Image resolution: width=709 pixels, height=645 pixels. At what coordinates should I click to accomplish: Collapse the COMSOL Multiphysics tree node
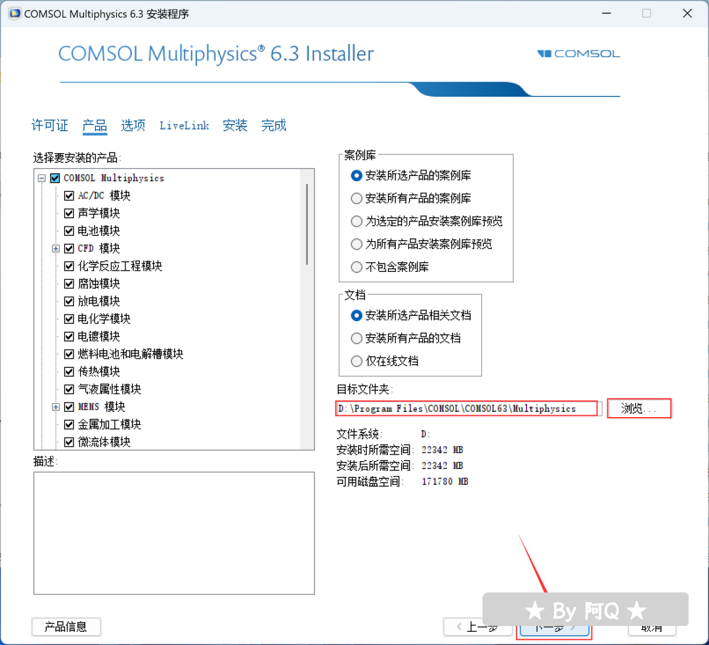(41, 178)
